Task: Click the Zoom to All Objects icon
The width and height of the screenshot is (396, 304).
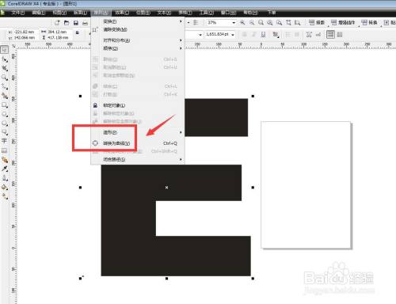Action: click(270, 23)
